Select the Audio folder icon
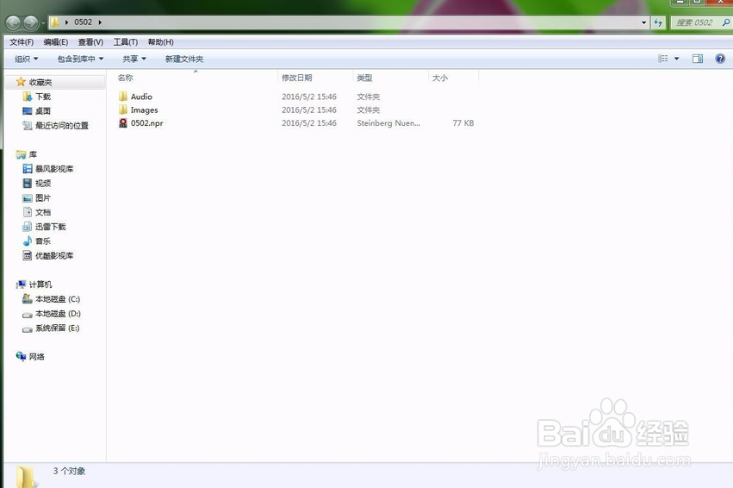 (x=123, y=97)
